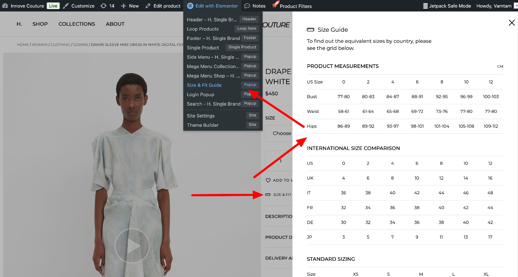The height and width of the screenshot is (277, 518).
Task: Play the product video
Action: (132, 246)
